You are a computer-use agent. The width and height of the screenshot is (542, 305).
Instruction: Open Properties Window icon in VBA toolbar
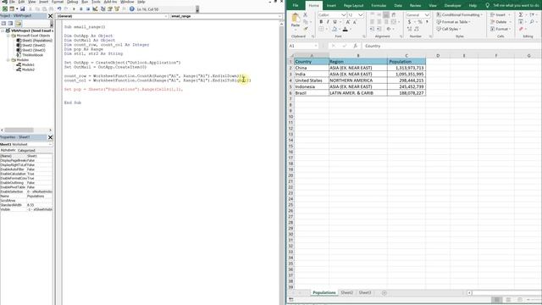[x=110, y=9]
